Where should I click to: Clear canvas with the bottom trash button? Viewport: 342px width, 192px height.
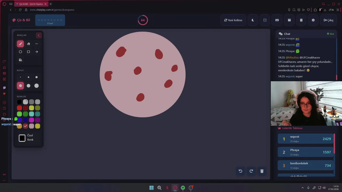pyautogui.click(x=262, y=171)
